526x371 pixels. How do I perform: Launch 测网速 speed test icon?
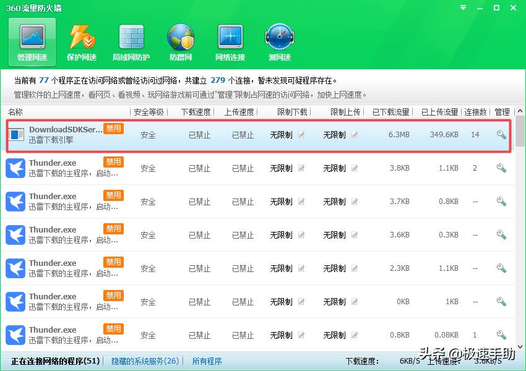coord(279,37)
